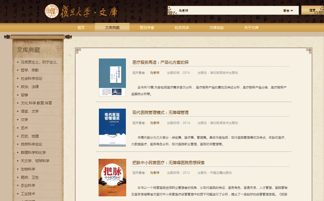
Task: Open title 医疗服务再造：产品化方案初探
Action: tap(161, 62)
